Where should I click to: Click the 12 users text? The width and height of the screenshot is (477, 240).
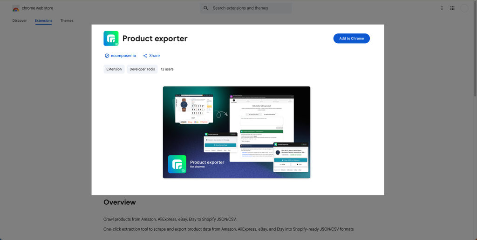pyautogui.click(x=167, y=69)
